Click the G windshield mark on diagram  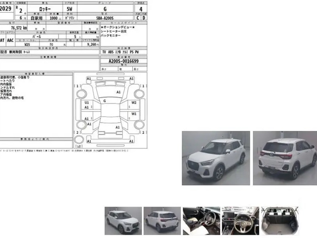(105, 101)
